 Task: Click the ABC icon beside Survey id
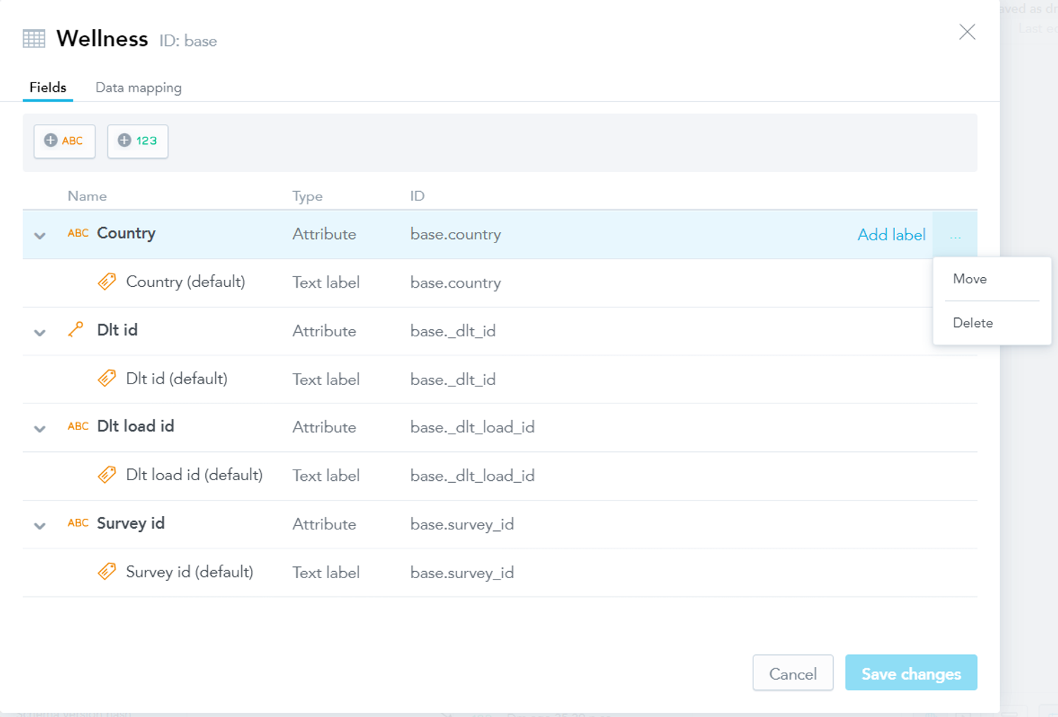pos(78,523)
